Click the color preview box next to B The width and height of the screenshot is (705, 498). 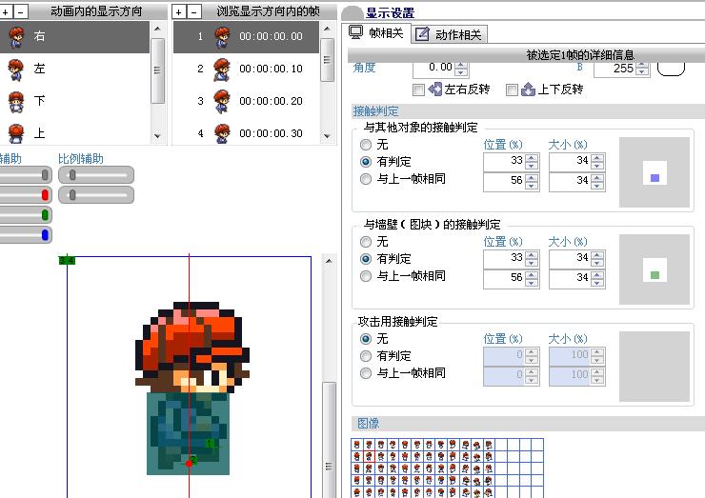pos(671,69)
